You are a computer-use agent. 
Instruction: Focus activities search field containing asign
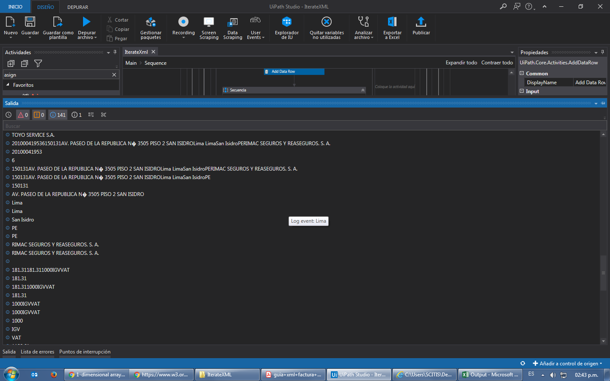tap(57, 75)
